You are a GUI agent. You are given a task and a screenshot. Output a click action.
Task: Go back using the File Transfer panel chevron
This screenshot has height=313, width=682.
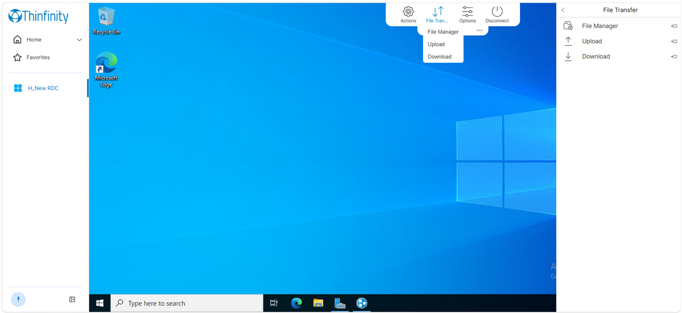tap(563, 10)
